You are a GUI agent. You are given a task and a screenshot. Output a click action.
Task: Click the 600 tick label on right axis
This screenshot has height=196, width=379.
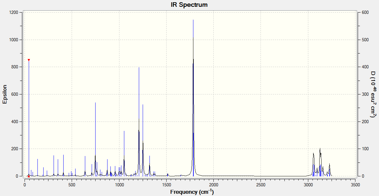pyautogui.click(x=365, y=12)
